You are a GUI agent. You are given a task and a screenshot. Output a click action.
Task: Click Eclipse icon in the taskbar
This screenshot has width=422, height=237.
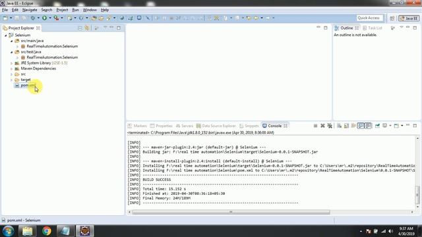point(85,231)
